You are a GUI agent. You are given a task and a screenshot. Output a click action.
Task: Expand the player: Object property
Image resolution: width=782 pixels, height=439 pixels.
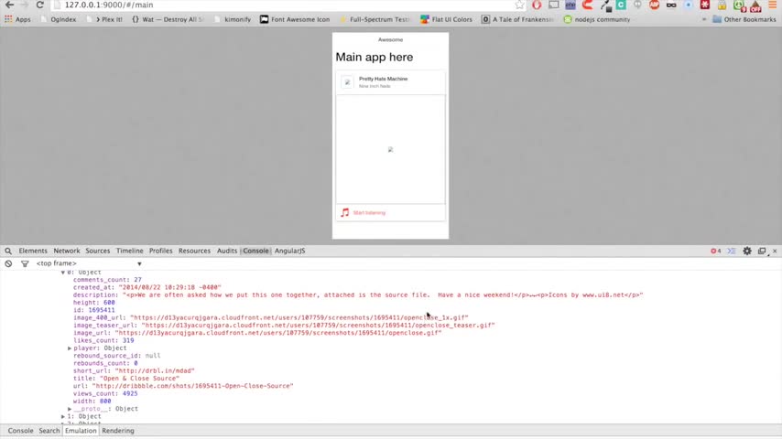click(x=70, y=348)
